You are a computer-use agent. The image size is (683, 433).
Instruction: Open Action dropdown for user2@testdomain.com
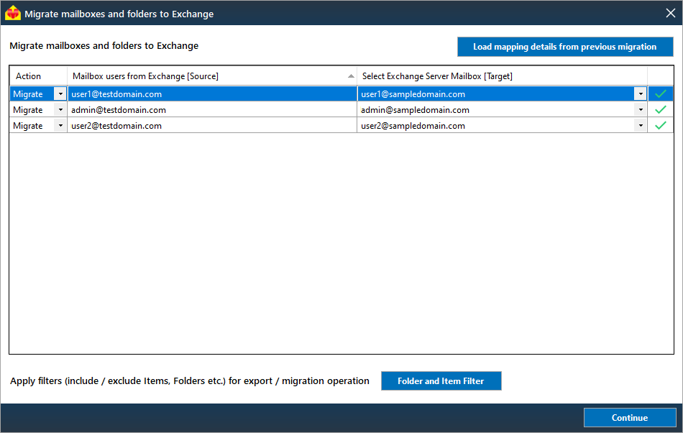coord(60,125)
